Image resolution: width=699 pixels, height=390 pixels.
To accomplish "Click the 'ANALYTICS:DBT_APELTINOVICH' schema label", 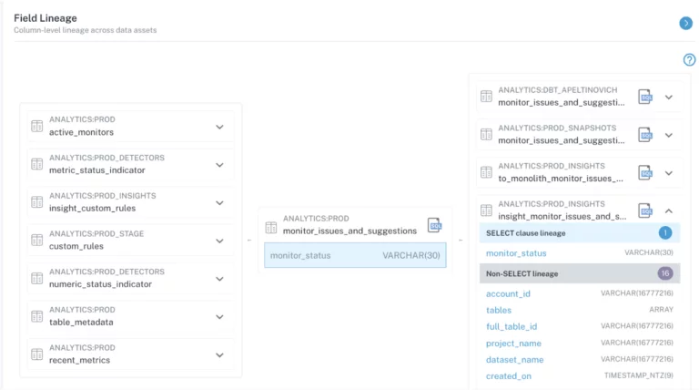I will pos(558,89).
